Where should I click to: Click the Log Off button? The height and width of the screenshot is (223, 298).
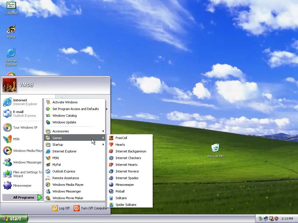pyautogui.click(x=61, y=208)
